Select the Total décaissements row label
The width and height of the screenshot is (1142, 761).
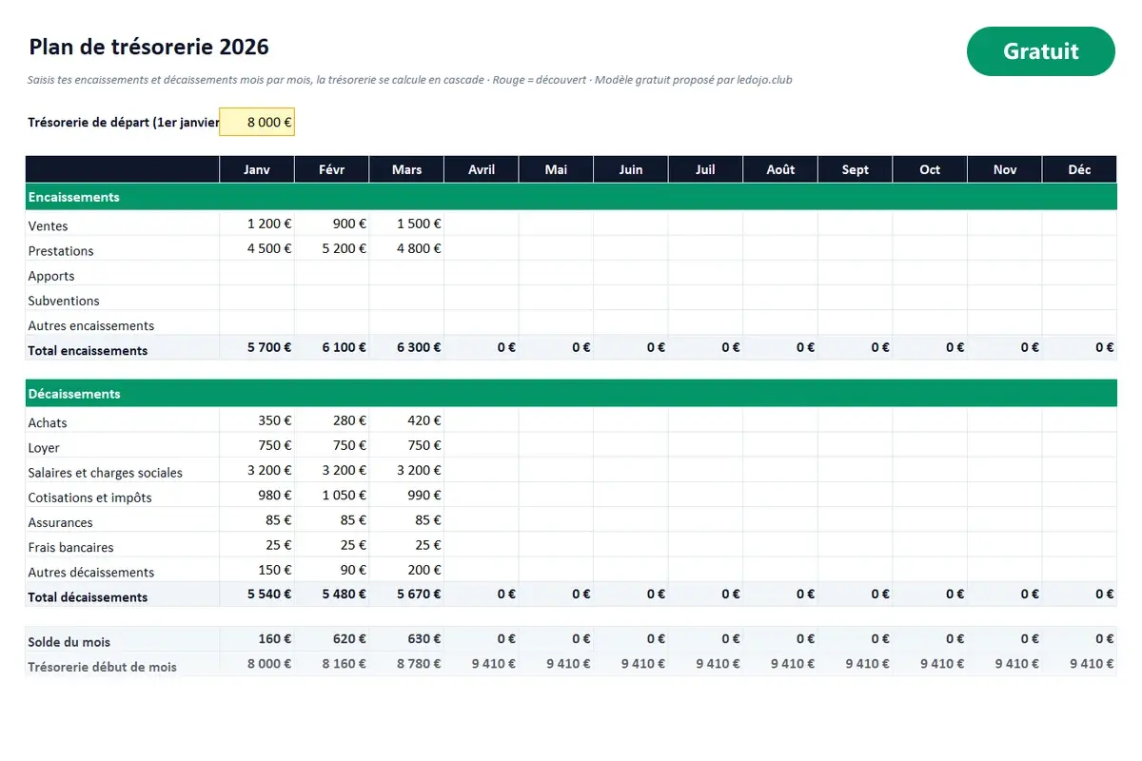(88, 597)
